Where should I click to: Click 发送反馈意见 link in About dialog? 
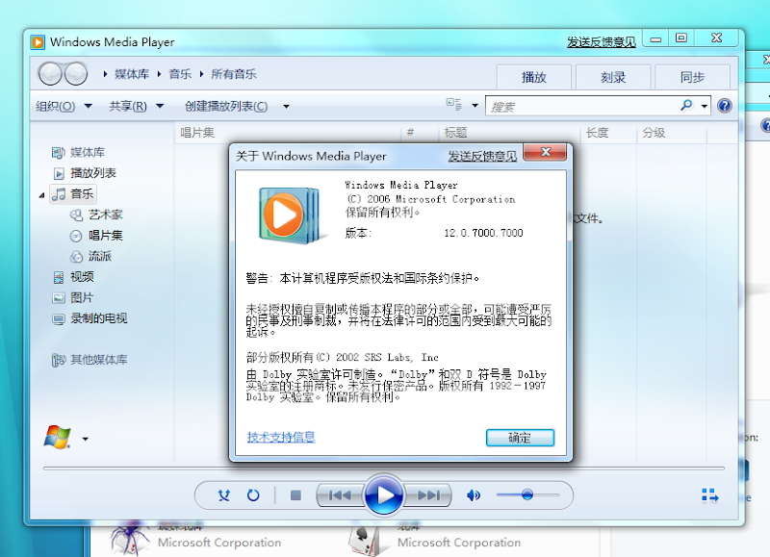(x=482, y=156)
